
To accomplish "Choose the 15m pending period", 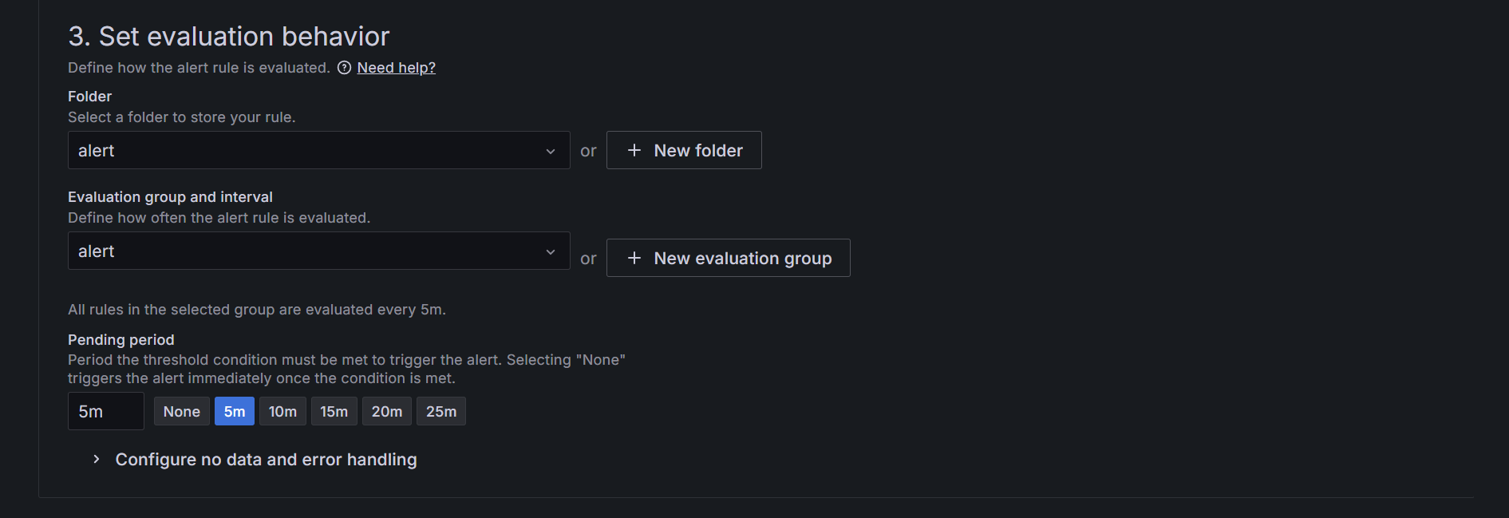I will [x=334, y=411].
